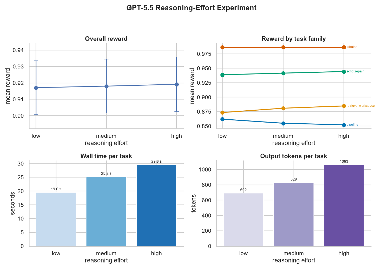The height and width of the screenshot is (269, 380).
Task: Select the medium-effort data point in Overall reward
Action: coord(106,86)
